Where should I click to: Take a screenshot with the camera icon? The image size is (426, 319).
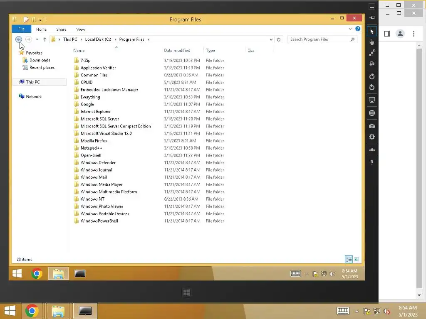pyautogui.click(x=372, y=126)
